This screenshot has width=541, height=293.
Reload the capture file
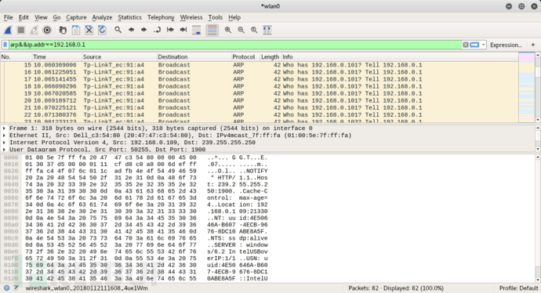tap(102, 31)
